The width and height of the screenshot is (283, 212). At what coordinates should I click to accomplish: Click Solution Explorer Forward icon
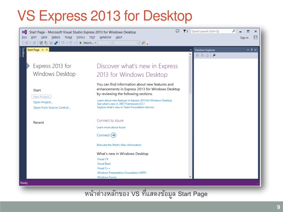[202, 55]
